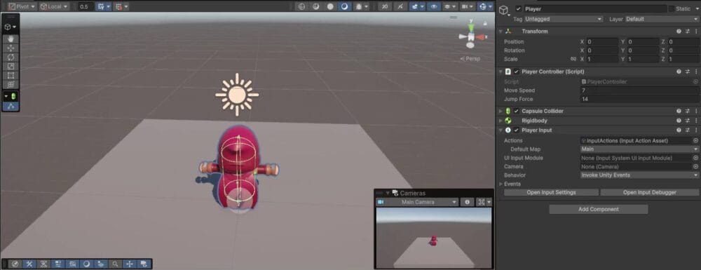Viewport: 701px width, 270px height.
Task: Open the Default Map Main dropdown
Action: [640, 149]
